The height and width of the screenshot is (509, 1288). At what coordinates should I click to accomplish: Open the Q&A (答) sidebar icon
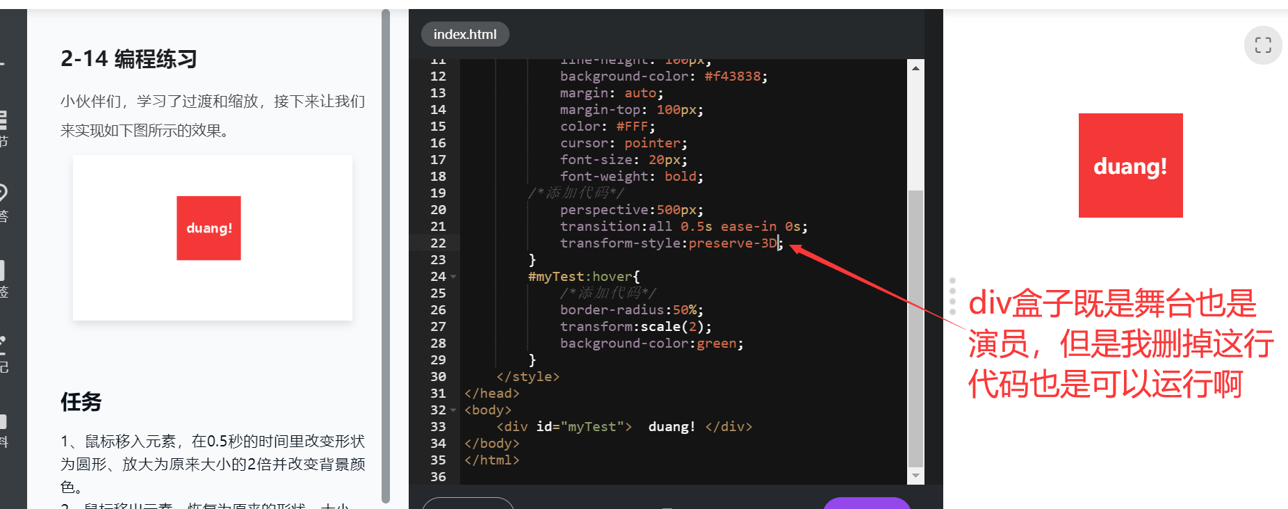click(3, 203)
